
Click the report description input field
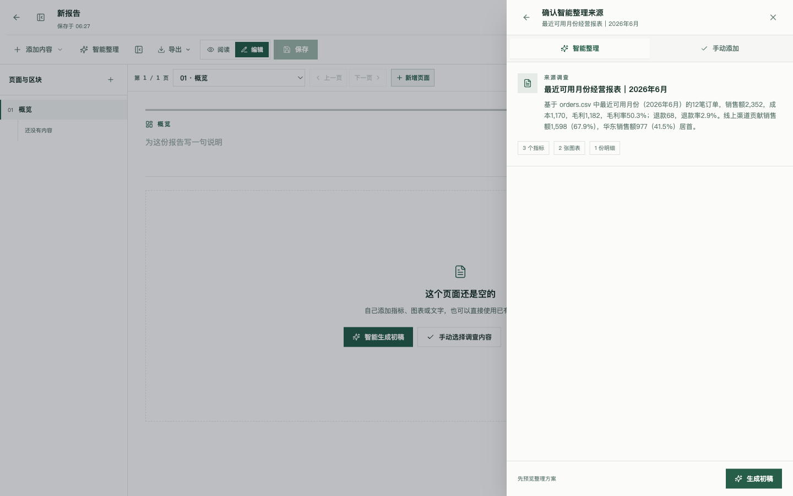325,142
